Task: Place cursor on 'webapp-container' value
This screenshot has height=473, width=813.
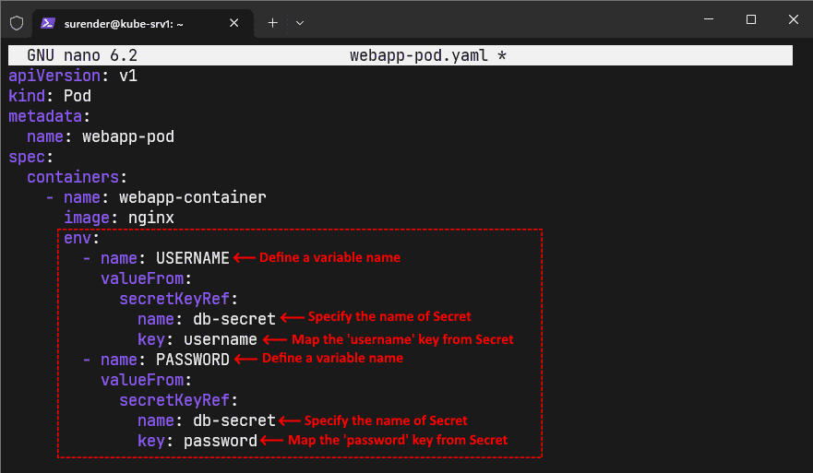Action: 192,197
